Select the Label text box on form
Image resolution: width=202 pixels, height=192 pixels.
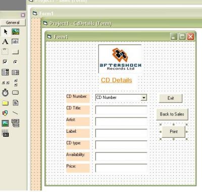(x=121, y=133)
